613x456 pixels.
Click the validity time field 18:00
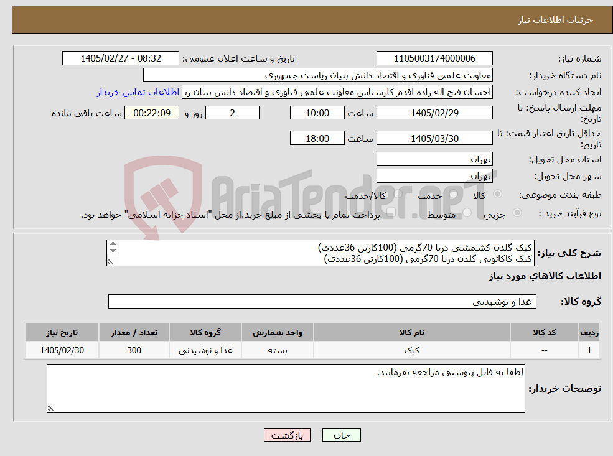[x=317, y=138]
